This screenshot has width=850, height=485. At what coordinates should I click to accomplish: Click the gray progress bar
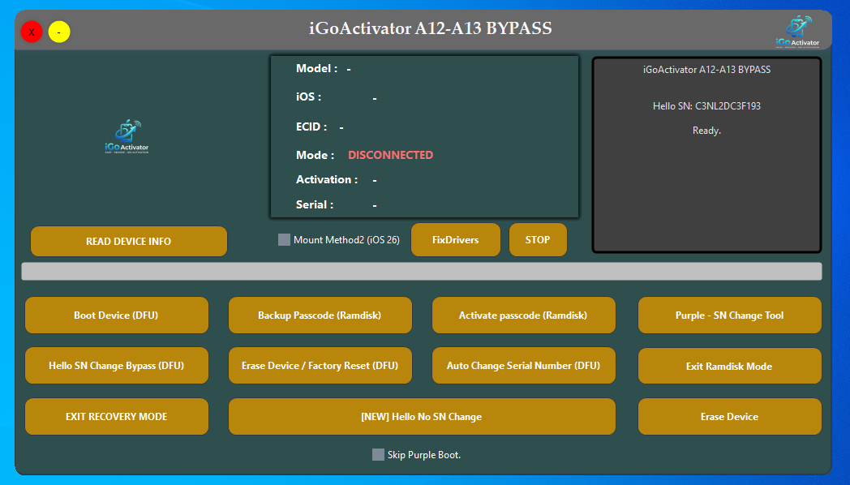422,272
